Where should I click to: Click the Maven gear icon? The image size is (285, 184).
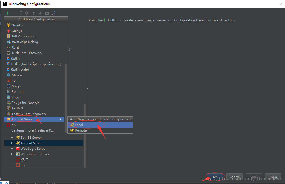8,75
